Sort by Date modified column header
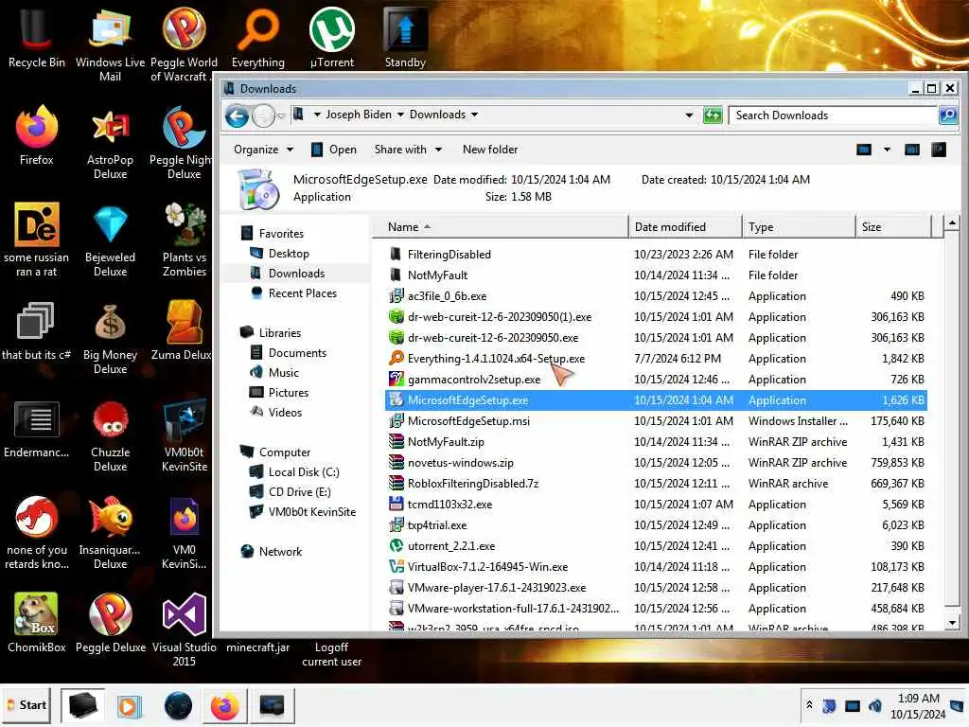969x727 pixels. point(685,227)
